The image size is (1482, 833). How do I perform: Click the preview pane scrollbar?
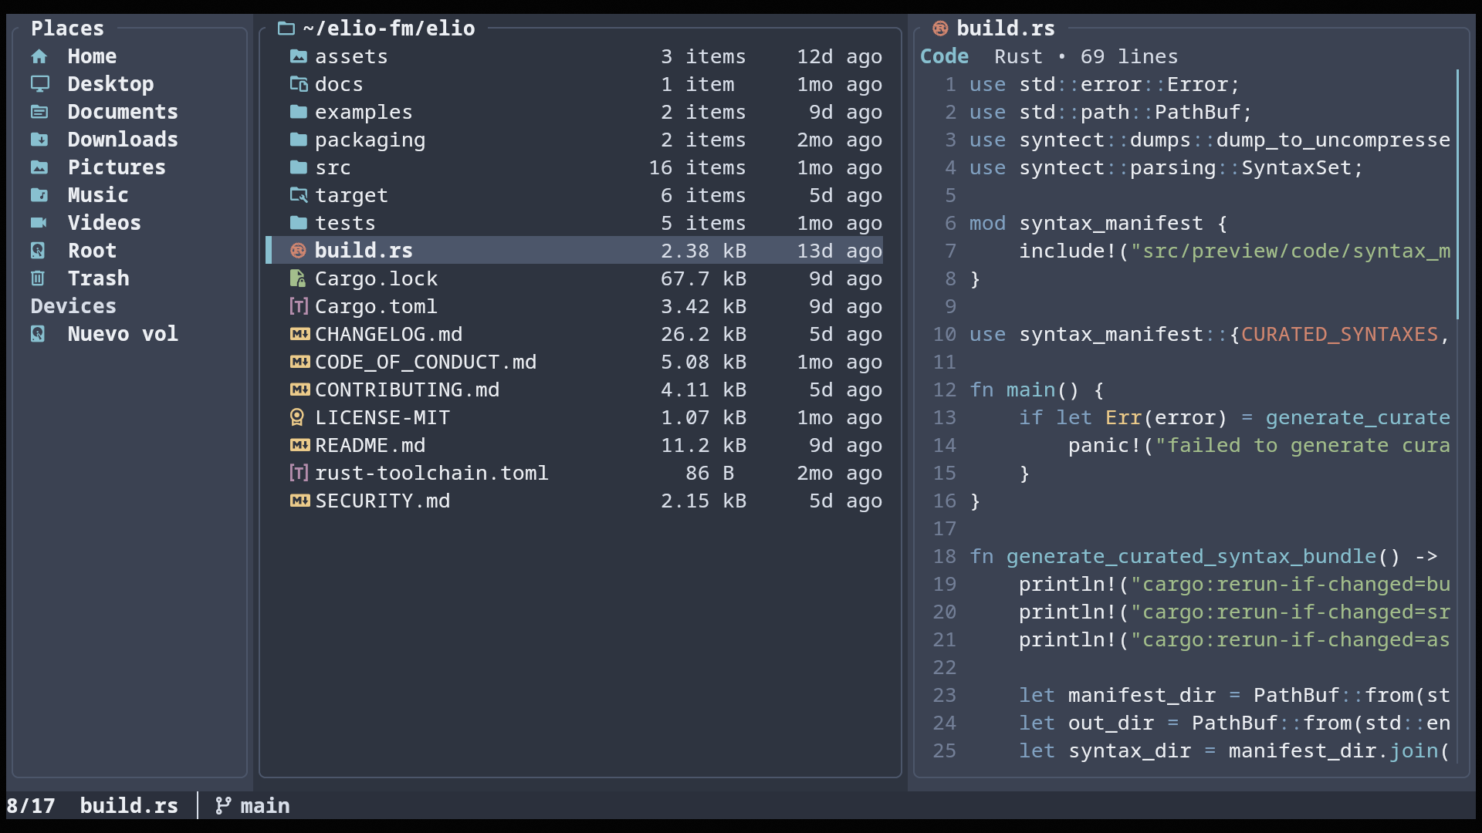[1457, 194]
